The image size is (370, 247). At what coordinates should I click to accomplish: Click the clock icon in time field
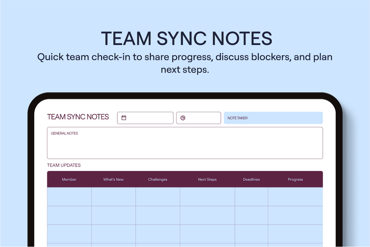click(183, 118)
